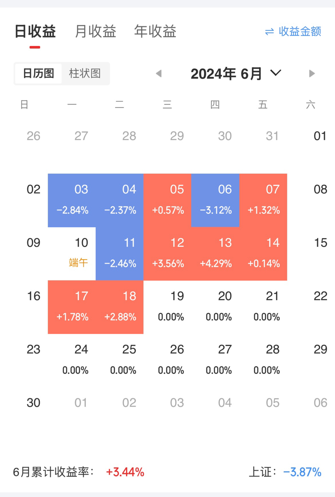Select June 03 cell showing −2.84%

tap(72, 200)
